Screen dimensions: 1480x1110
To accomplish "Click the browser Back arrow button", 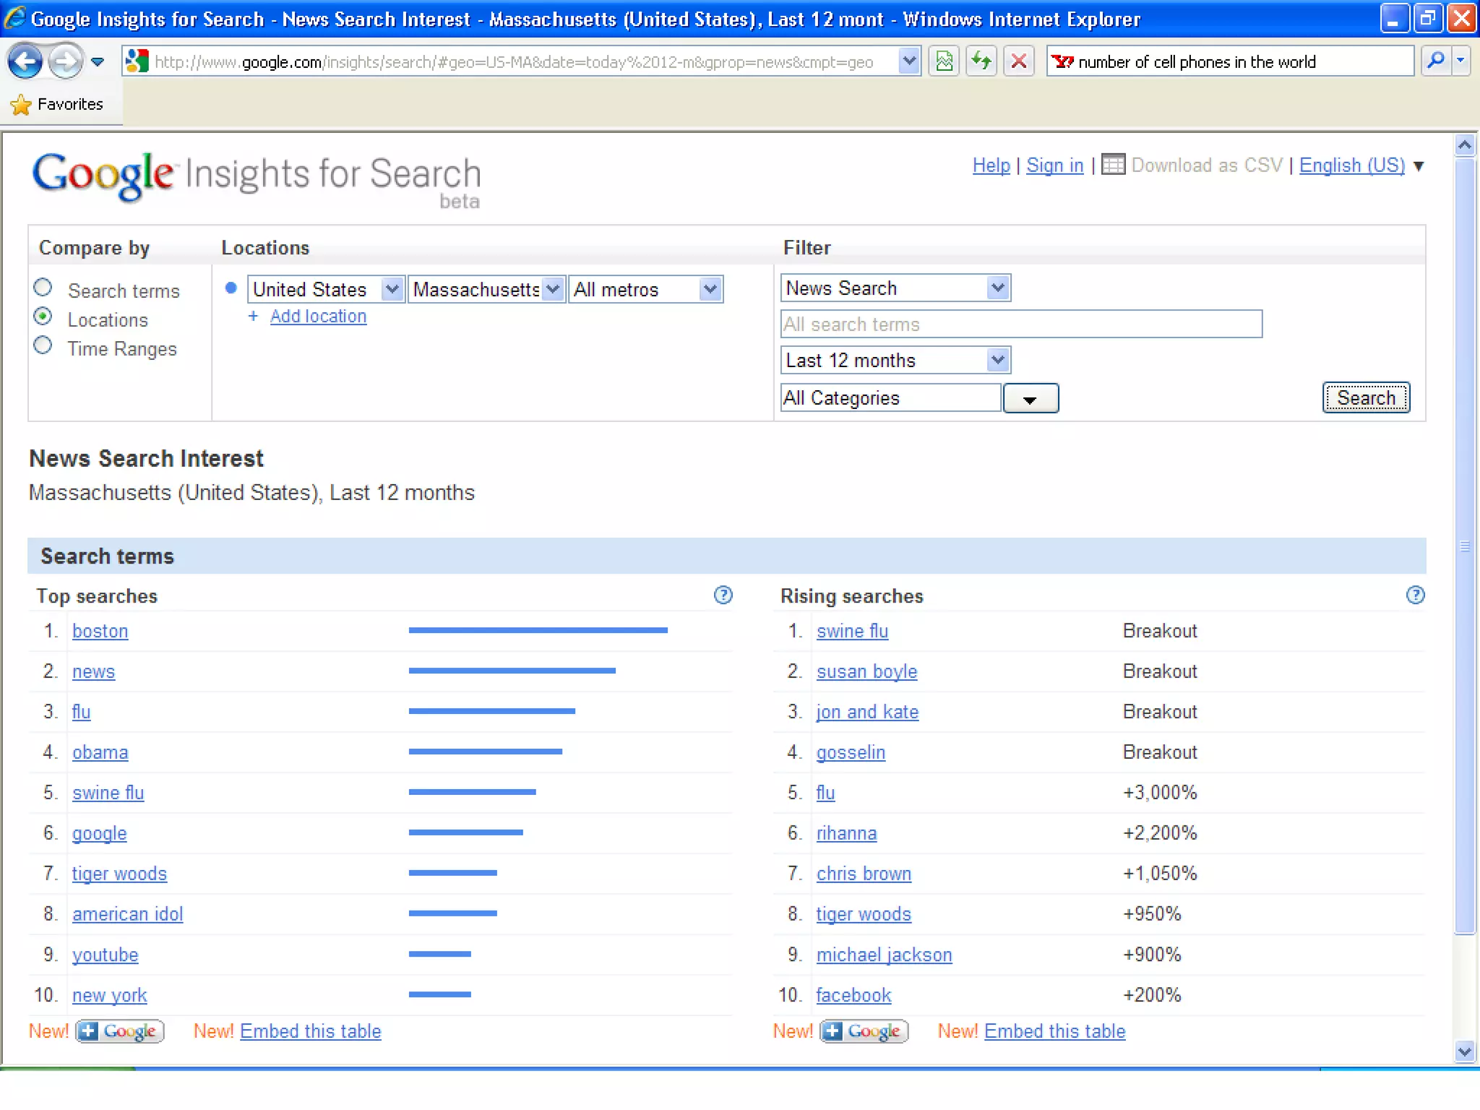I will (x=25, y=62).
